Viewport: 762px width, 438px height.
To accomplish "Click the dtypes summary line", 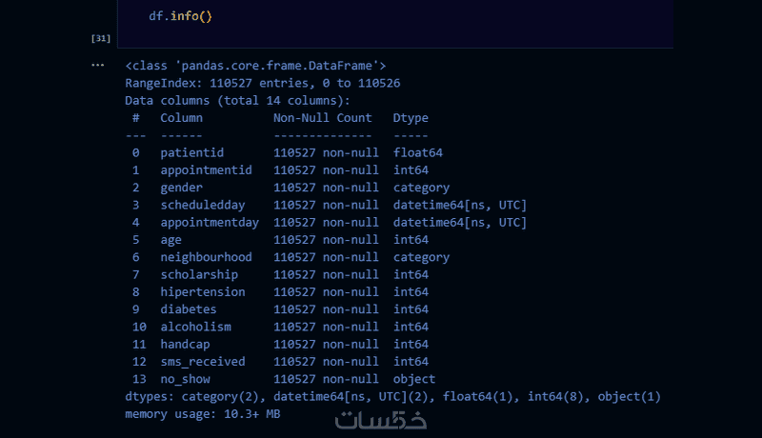I will coord(392,396).
